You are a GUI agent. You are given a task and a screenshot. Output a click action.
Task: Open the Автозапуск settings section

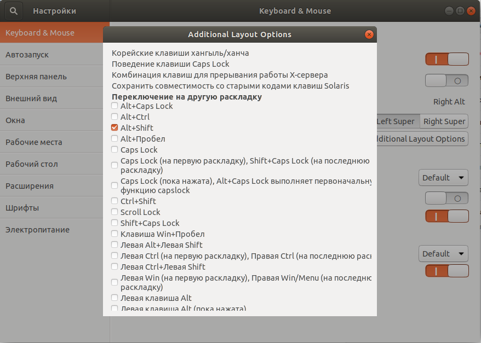(27, 55)
